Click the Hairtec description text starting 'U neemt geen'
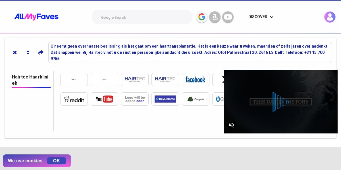 click(x=190, y=52)
